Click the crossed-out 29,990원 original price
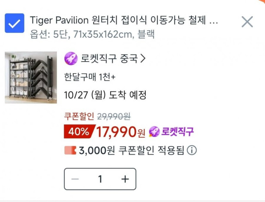 pyautogui.click(x=114, y=116)
